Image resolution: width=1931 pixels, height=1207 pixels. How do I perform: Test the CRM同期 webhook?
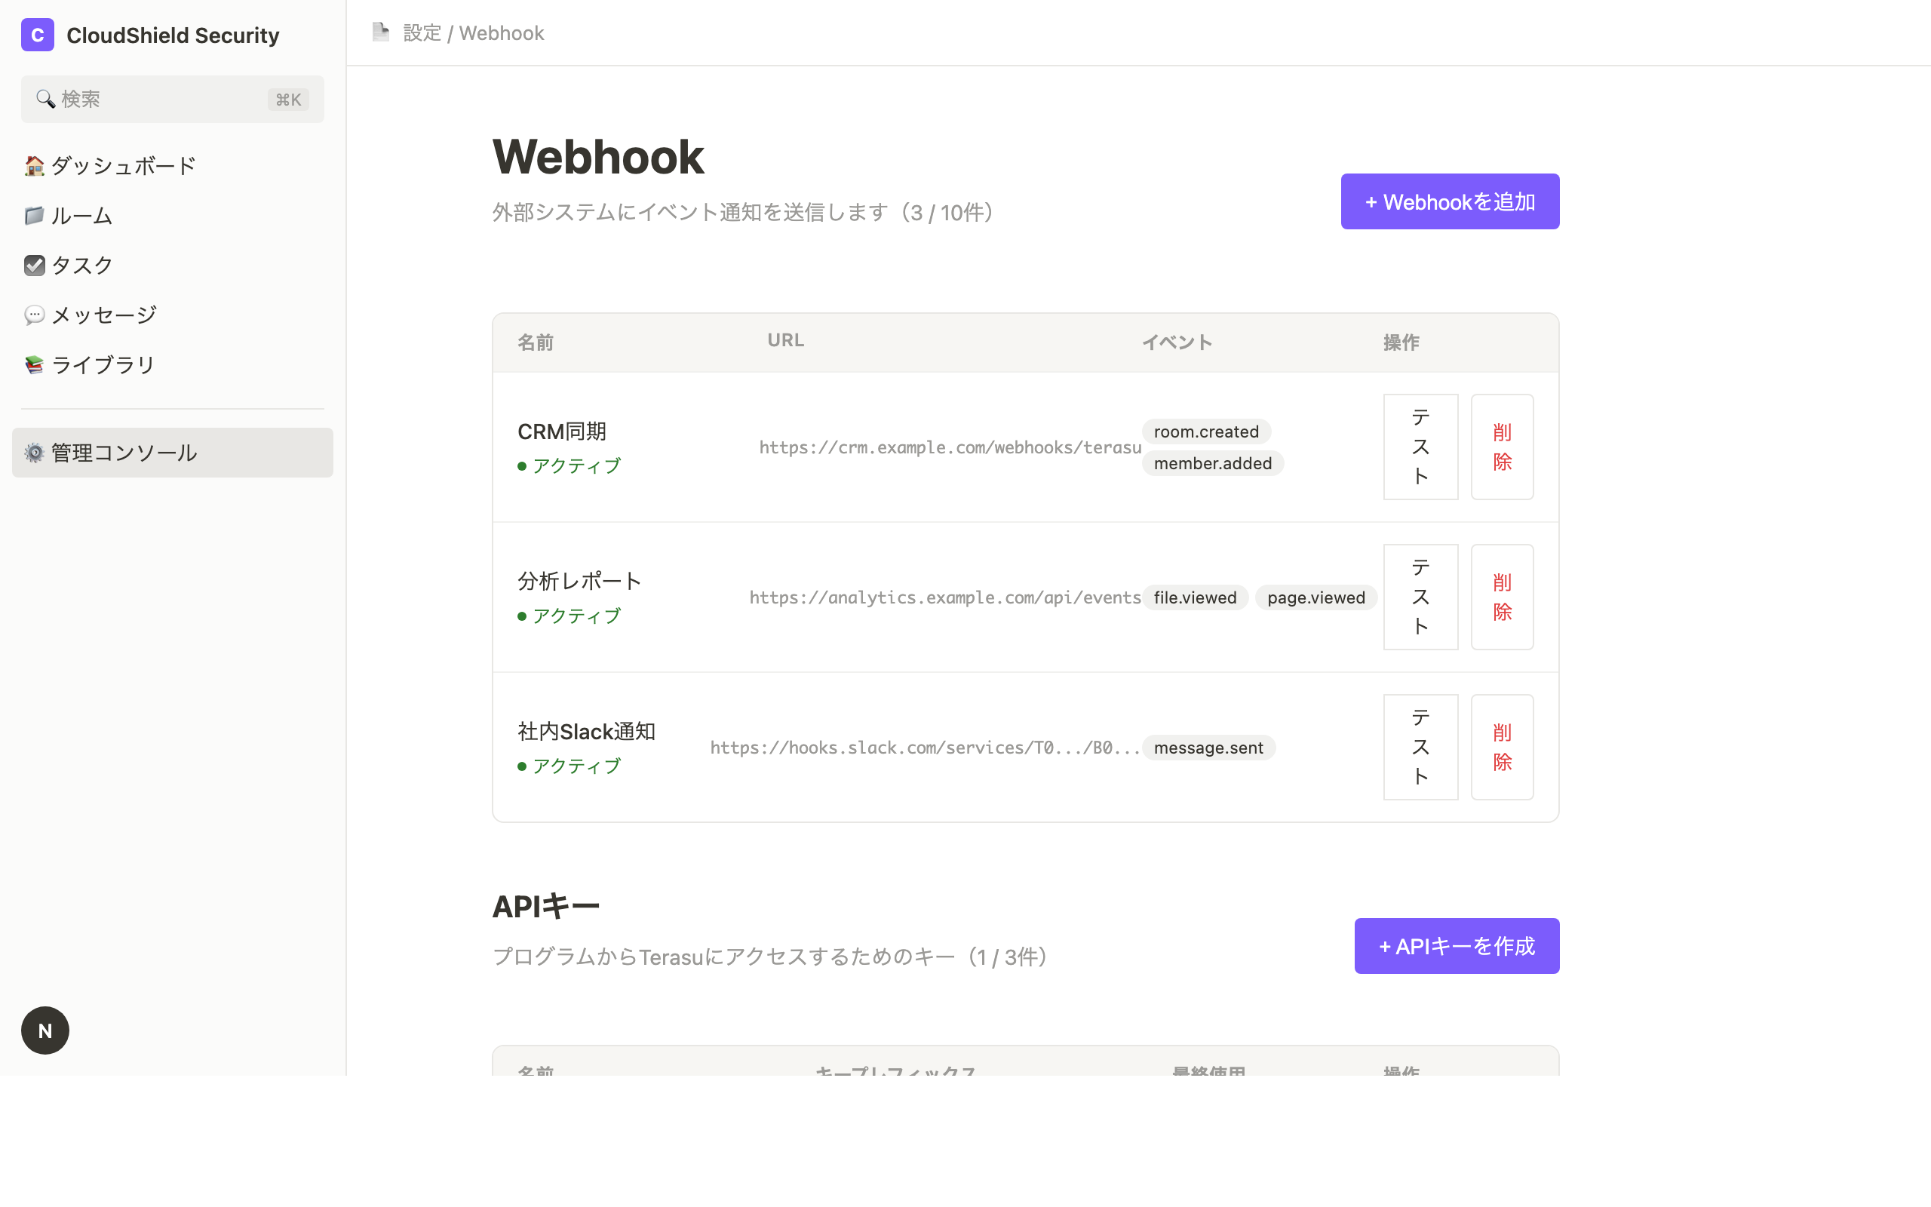(1420, 447)
